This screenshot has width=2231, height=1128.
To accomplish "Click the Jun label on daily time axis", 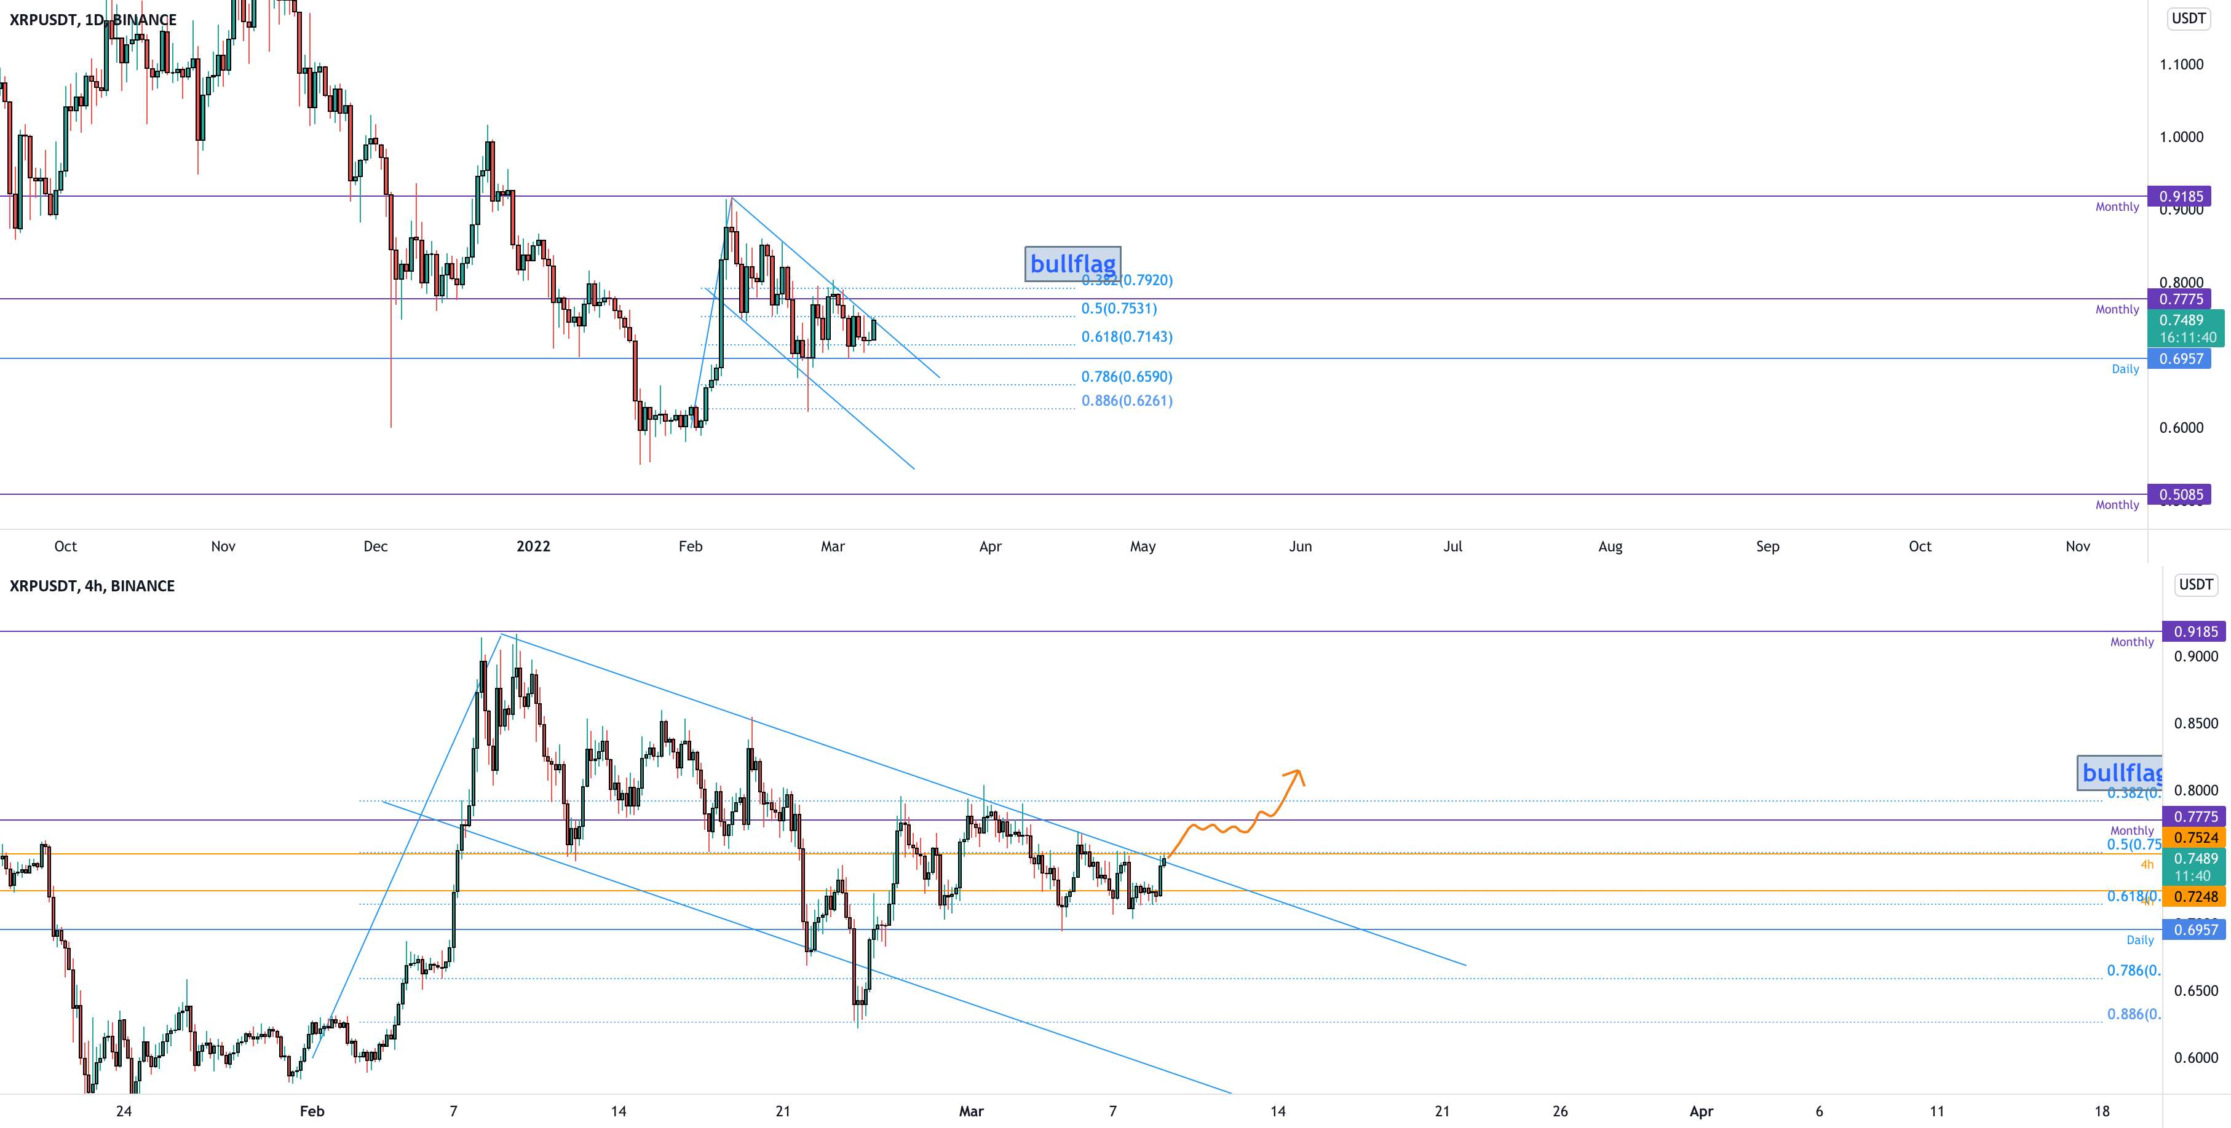I will tap(1300, 546).
